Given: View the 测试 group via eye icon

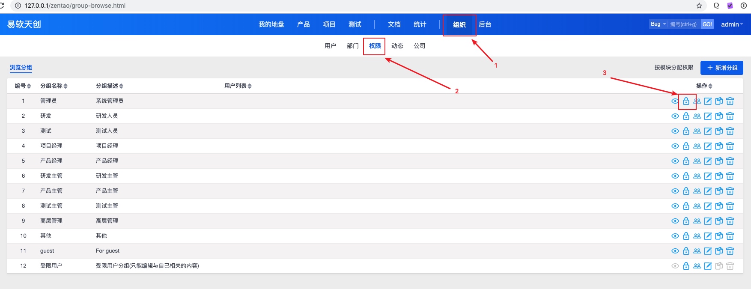Looking at the screenshot, I should coord(675,131).
